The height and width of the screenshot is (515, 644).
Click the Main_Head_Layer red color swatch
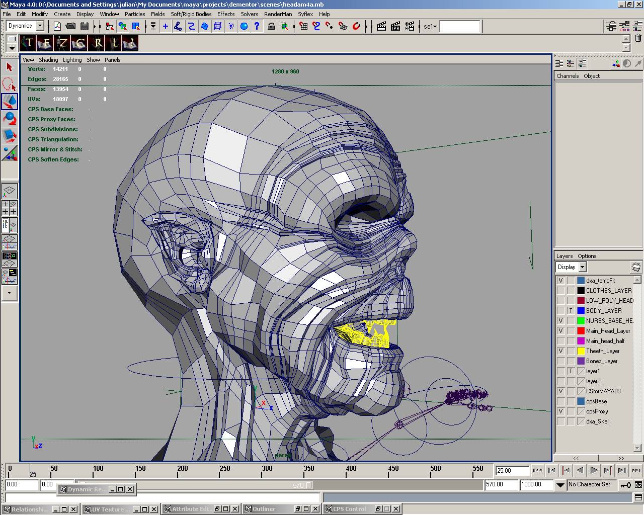point(581,331)
